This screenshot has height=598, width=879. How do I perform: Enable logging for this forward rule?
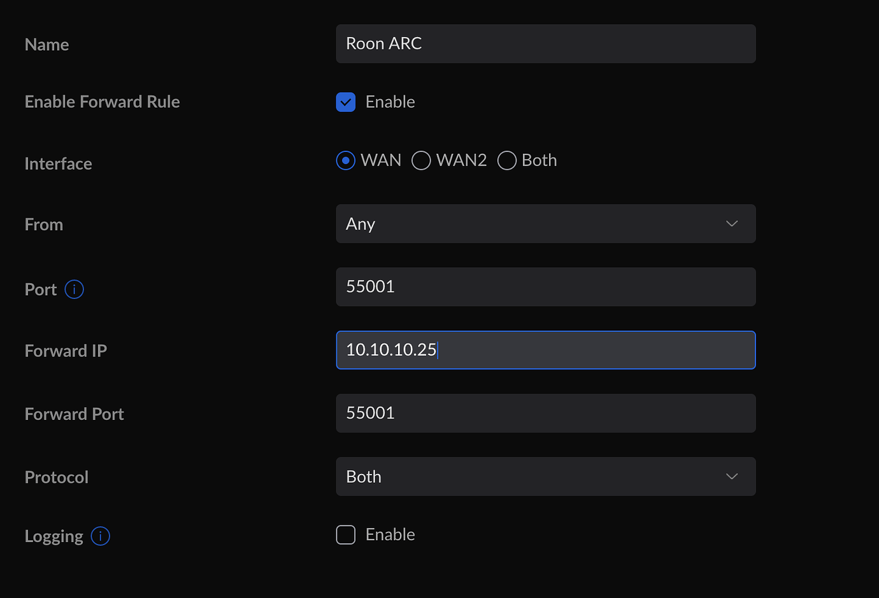click(345, 534)
